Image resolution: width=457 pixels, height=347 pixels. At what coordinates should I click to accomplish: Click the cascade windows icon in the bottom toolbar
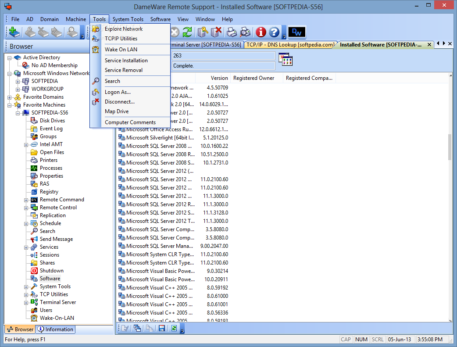(137, 328)
